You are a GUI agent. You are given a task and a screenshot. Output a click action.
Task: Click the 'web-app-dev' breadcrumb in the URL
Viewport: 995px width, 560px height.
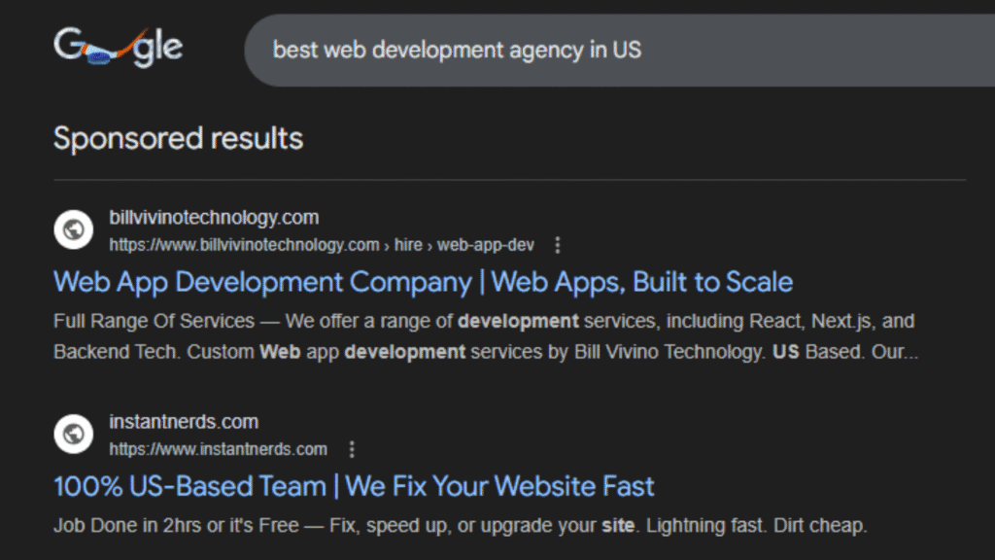click(x=486, y=245)
